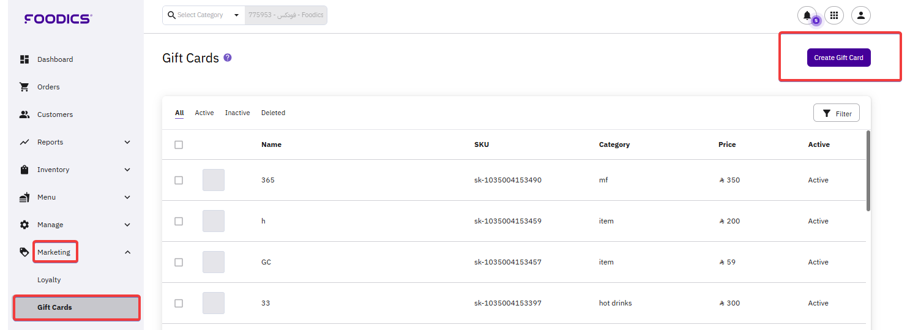The height and width of the screenshot is (330, 910).
Task: Switch to the Inactive tab
Action: (x=237, y=113)
